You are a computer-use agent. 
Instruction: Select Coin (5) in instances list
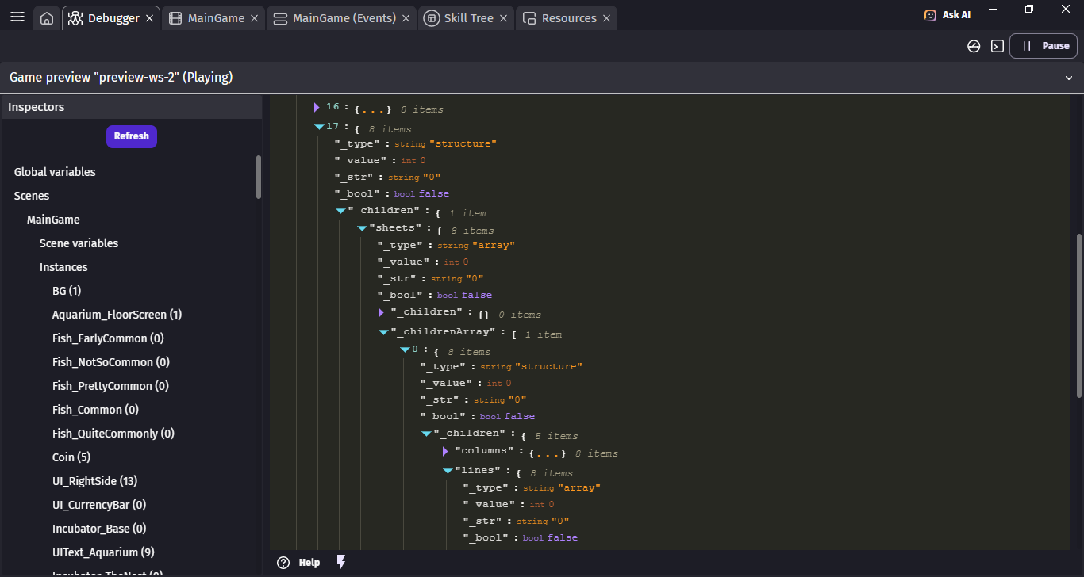coord(71,457)
